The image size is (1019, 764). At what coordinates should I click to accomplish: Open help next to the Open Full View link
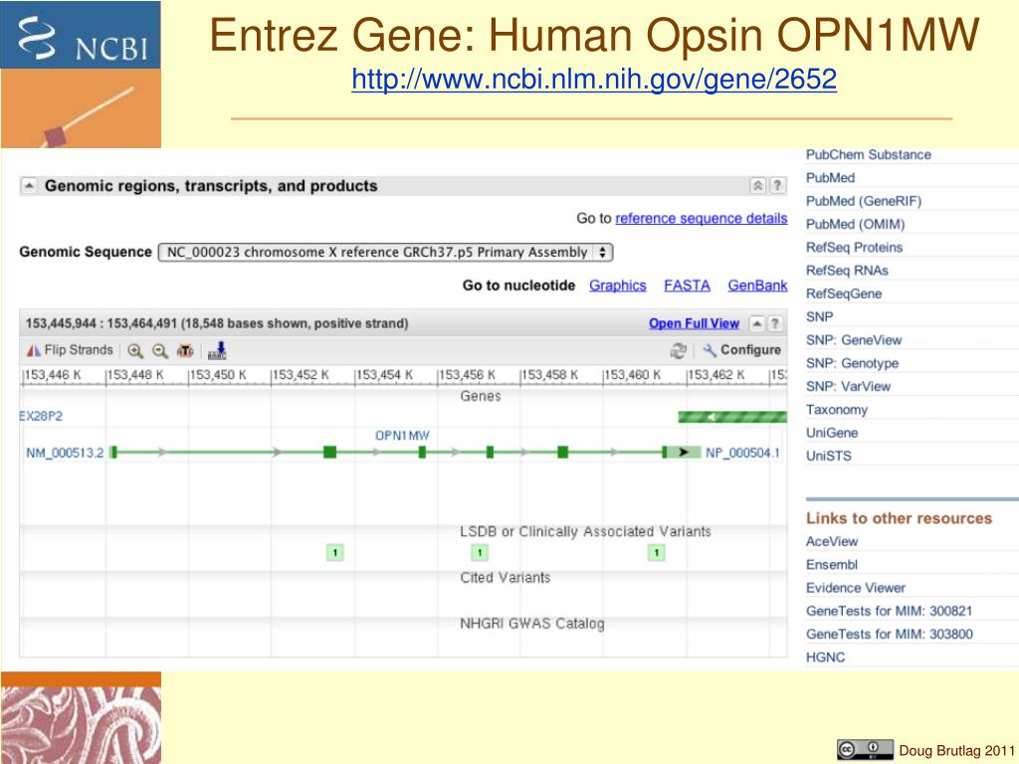(x=774, y=323)
